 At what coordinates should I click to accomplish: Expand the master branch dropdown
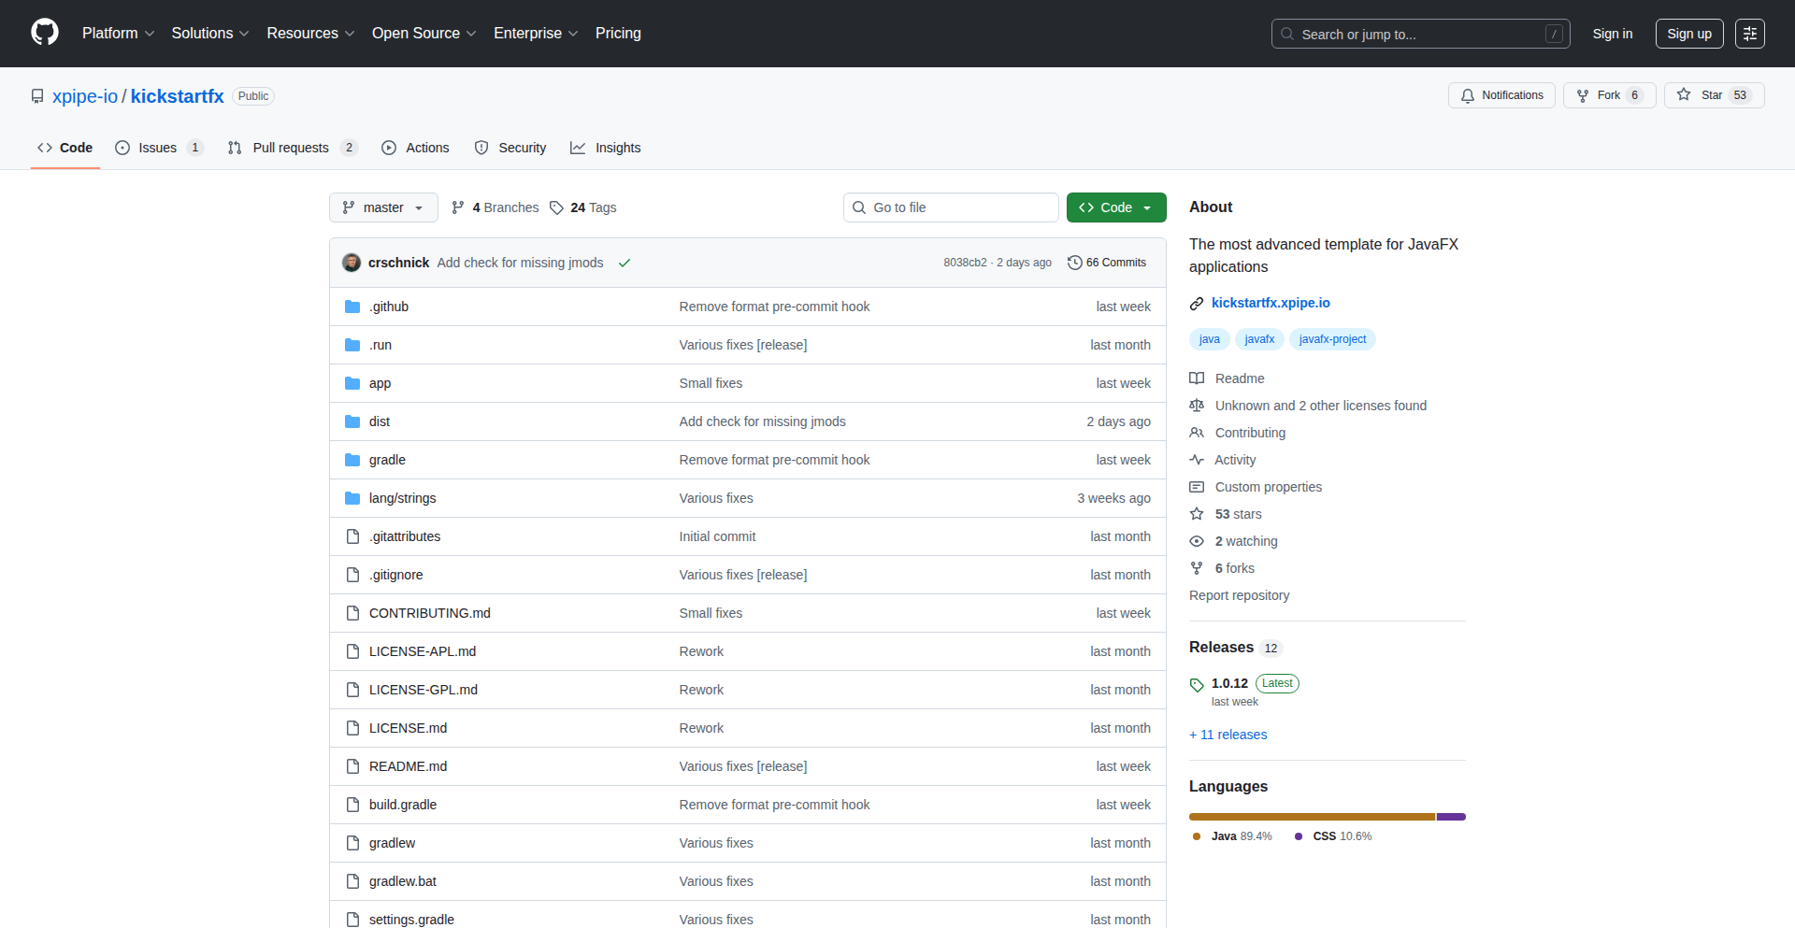[x=383, y=207]
